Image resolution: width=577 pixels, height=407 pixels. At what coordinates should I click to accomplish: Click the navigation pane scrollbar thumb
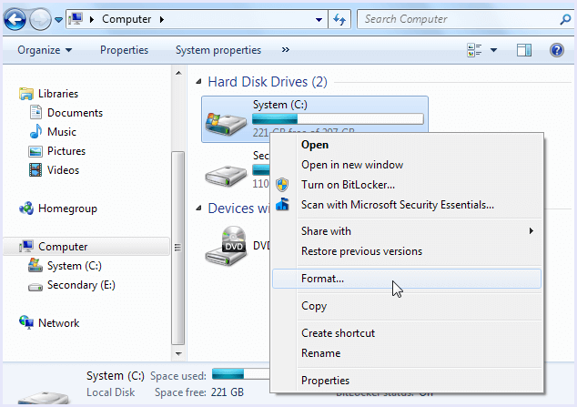(178, 248)
